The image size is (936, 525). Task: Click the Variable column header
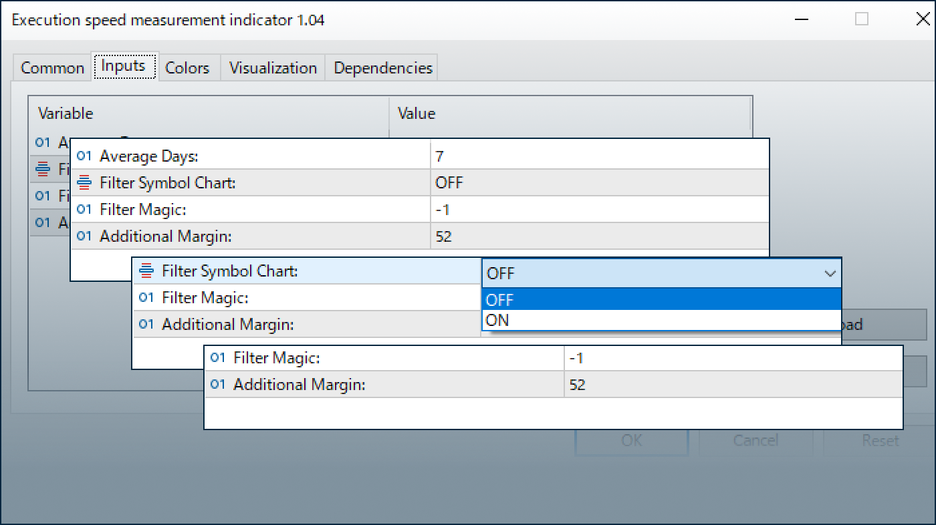pyautogui.click(x=209, y=114)
